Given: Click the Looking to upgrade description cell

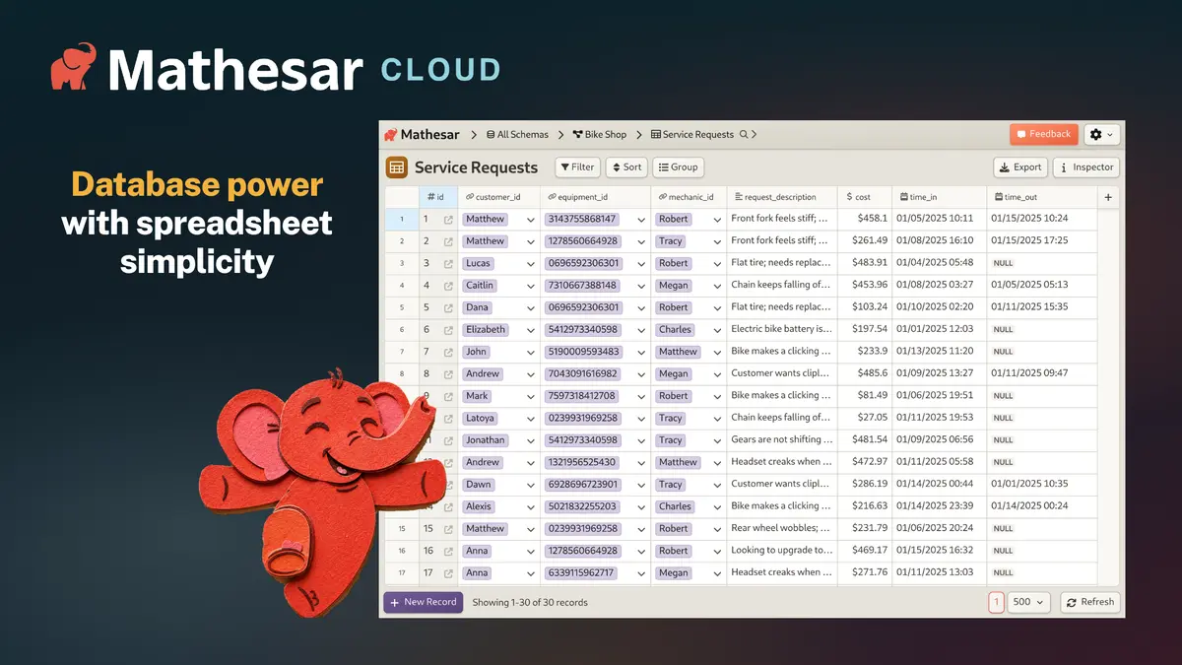Looking at the screenshot, I should point(782,551).
